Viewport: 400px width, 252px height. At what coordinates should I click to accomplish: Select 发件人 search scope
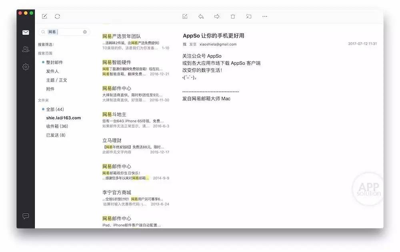[x=52, y=71]
